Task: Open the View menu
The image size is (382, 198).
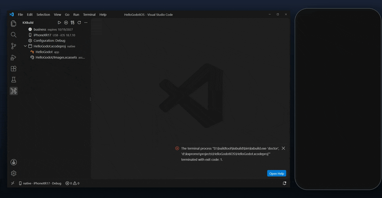Action: [58, 15]
